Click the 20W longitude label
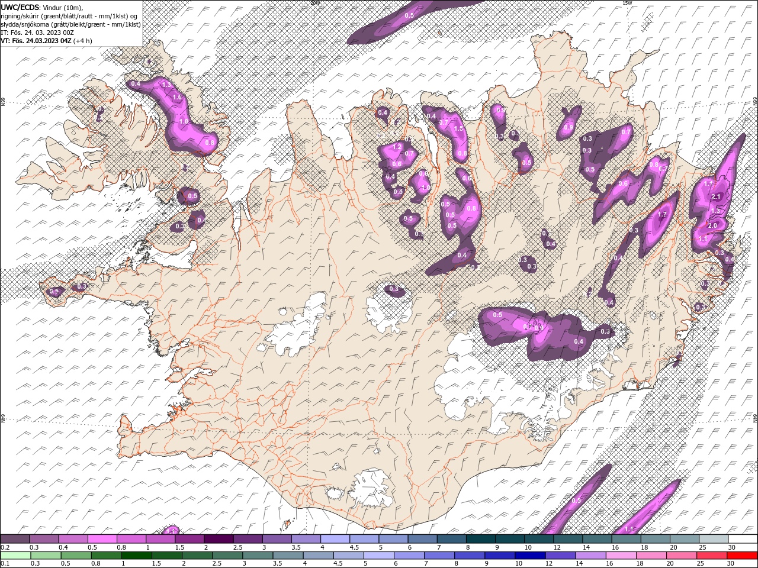The width and height of the screenshot is (758, 568). 314,3
